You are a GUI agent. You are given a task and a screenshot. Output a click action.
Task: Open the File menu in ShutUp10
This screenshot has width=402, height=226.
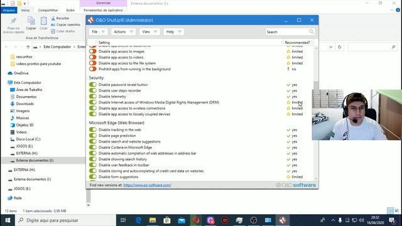pyautogui.click(x=98, y=32)
